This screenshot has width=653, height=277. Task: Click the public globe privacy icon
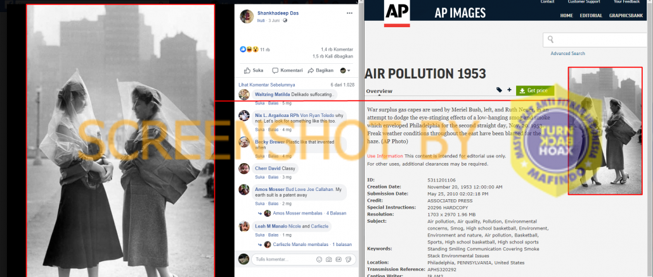[285, 20]
